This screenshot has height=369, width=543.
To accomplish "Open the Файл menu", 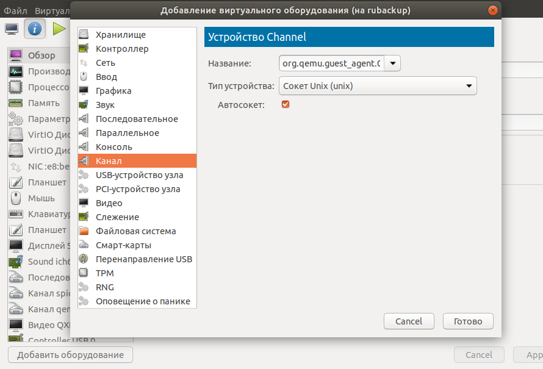I will 15,10.
